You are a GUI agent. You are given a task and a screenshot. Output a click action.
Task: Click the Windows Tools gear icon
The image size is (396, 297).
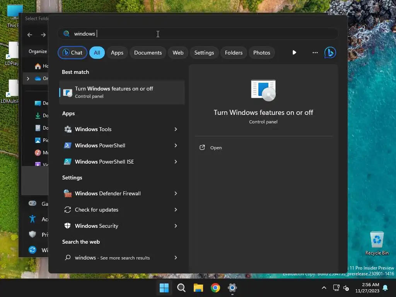click(x=68, y=129)
